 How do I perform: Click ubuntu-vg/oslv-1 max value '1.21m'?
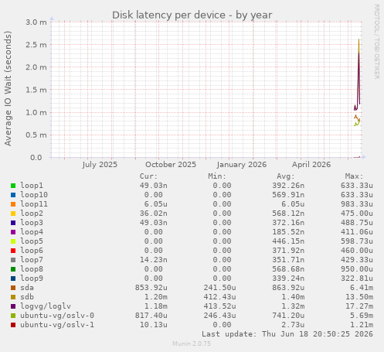(362, 325)
